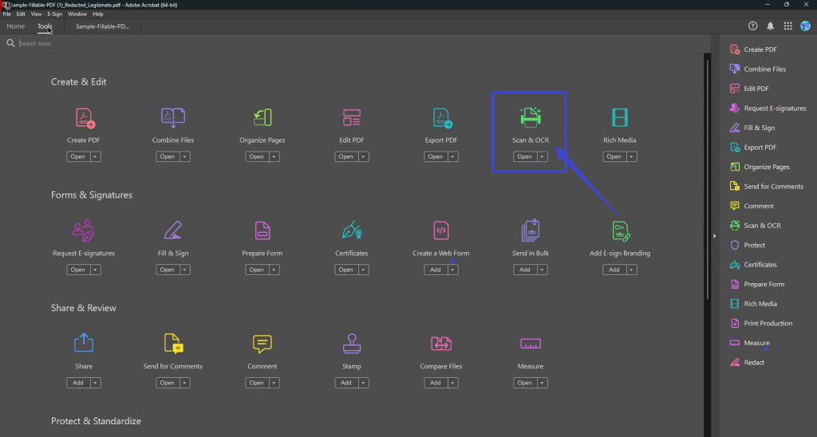Select the Prepare Form icon
The height and width of the screenshot is (437, 817).
(x=262, y=230)
